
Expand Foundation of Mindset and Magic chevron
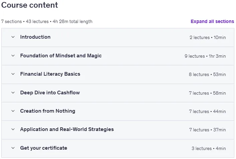pyautogui.click(x=13, y=56)
